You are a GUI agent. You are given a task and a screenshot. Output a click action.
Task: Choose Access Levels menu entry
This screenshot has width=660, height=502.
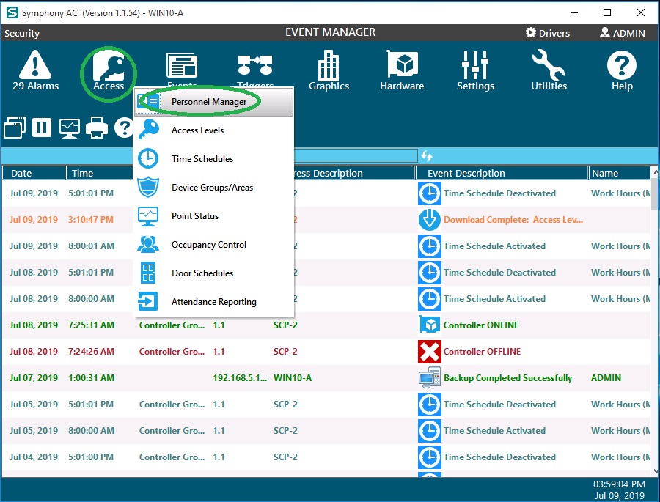pyautogui.click(x=214, y=130)
